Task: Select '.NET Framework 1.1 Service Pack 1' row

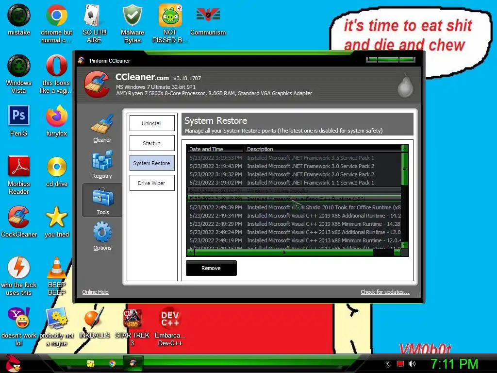Action: pos(294,183)
